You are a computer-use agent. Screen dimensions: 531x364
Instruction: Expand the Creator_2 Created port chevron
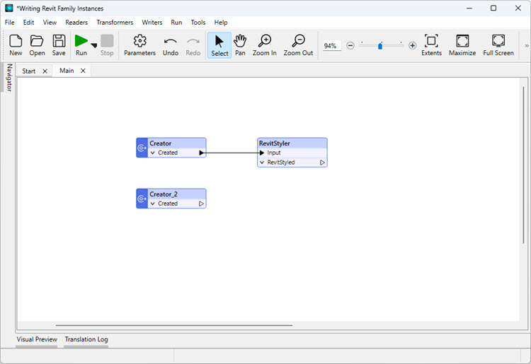(153, 204)
